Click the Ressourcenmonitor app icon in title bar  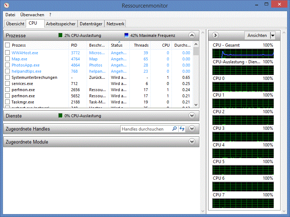click(x=7, y=5)
